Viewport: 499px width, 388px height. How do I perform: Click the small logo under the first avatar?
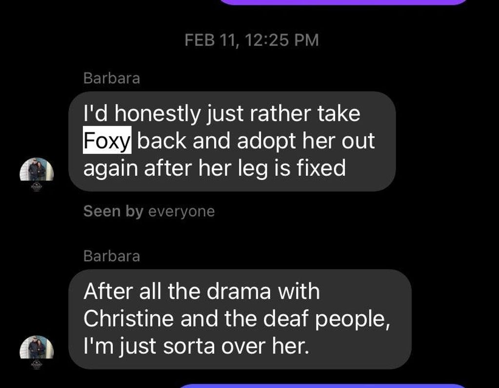pyautogui.click(x=37, y=187)
